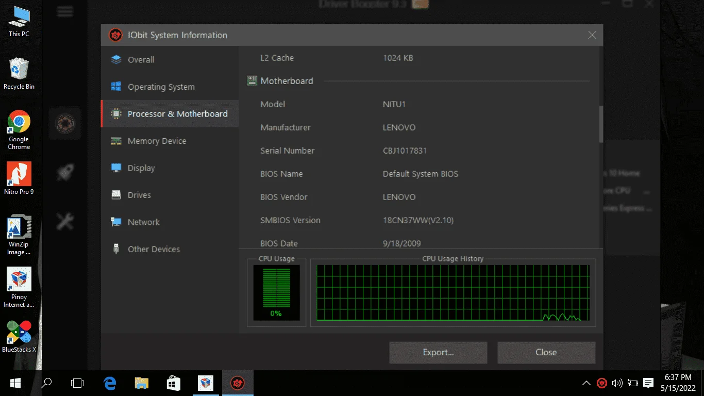Launch Microsoft Edge from the taskbar
Image resolution: width=704 pixels, height=396 pixels.
point(110,383)
